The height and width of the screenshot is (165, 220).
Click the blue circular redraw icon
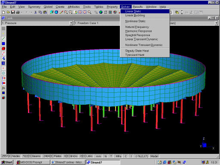[x=56, y=12]
